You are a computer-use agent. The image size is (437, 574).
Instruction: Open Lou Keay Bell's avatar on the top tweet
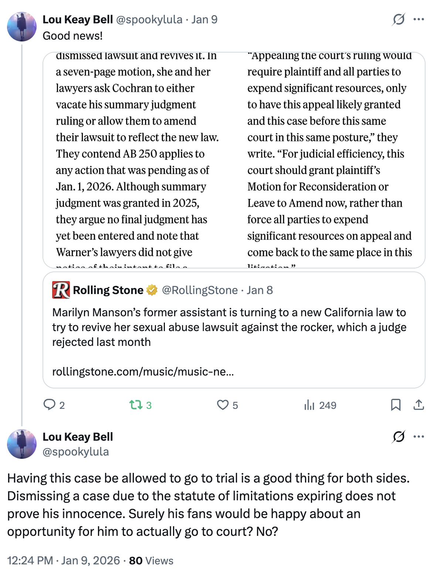[x=22, y=26]
